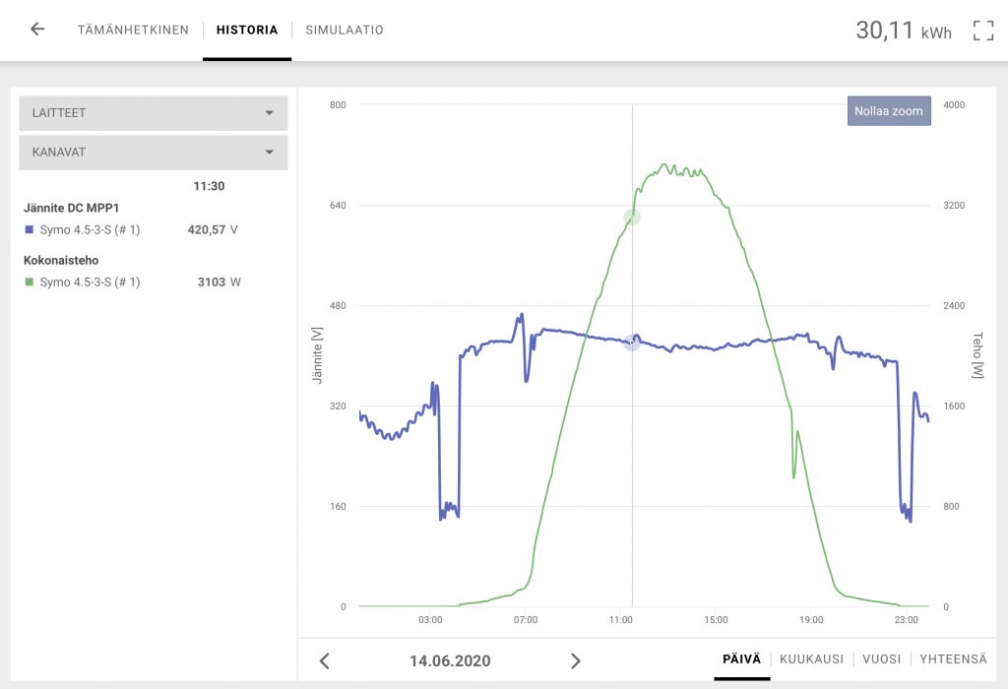Show the Yhteensä total view
The width and height of the screenshot is (1008, 689).
953,659
